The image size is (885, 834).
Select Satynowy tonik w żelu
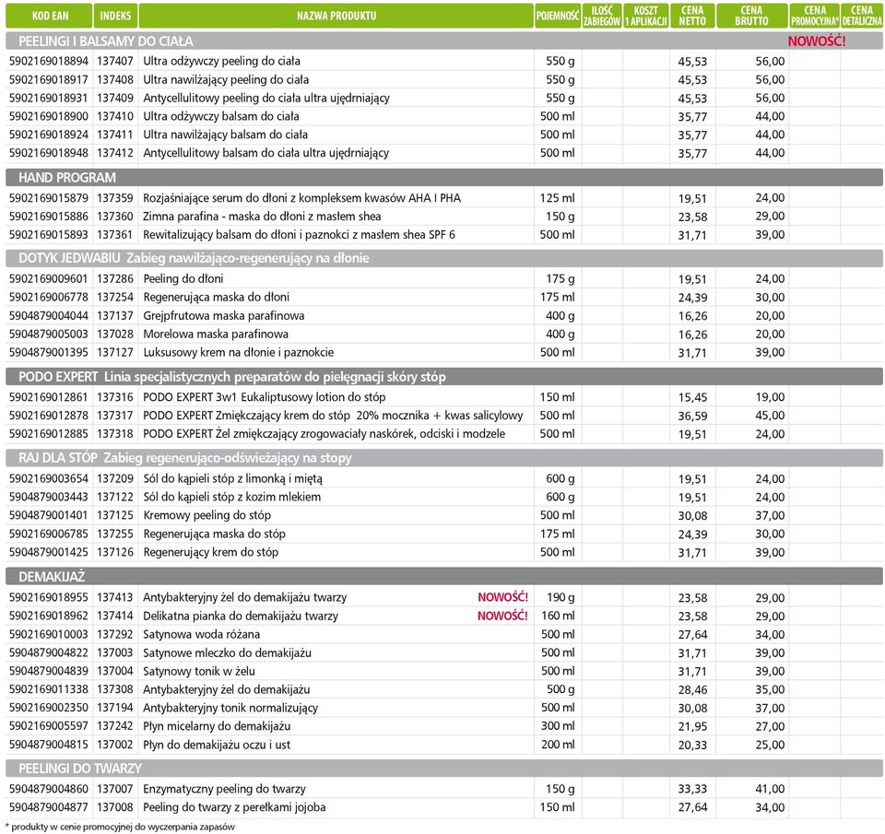click(199, 672)
